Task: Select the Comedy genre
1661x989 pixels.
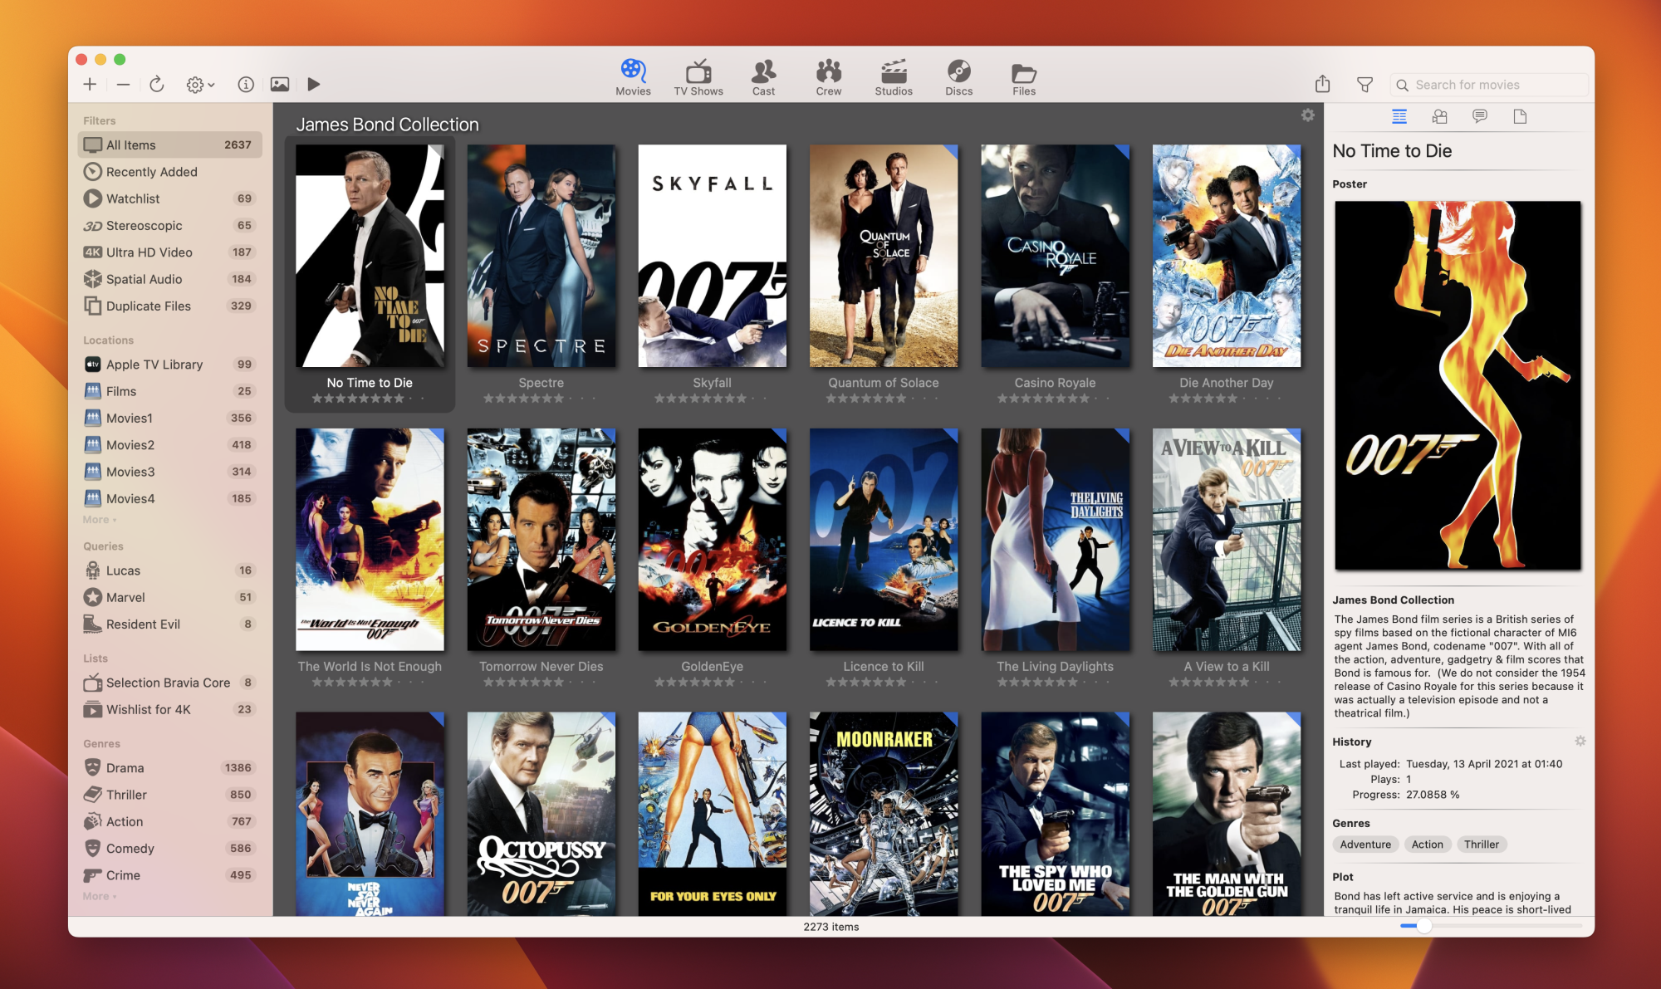Action: pyautogui.click(x=170, y=849)
